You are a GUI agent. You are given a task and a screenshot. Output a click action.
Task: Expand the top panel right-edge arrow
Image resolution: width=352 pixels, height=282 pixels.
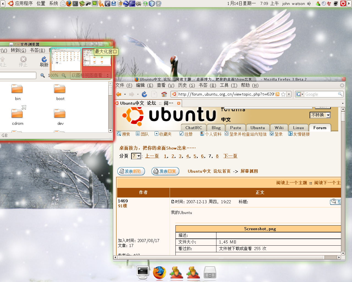pyautogui.click(x=350, y=4)
